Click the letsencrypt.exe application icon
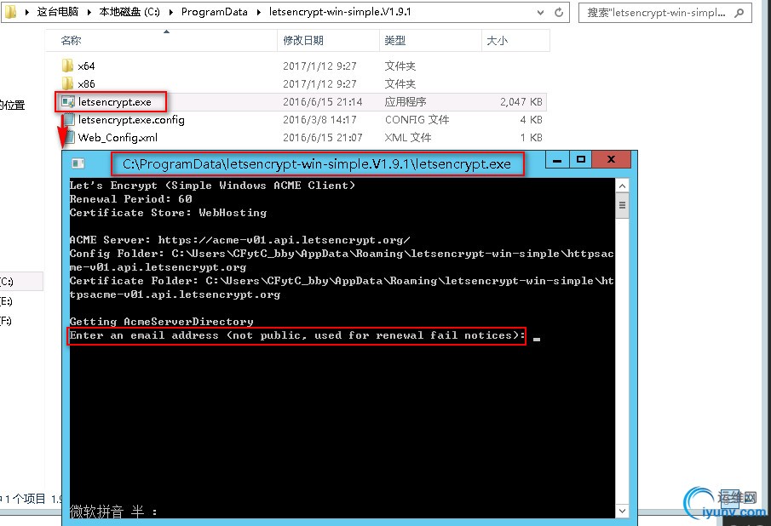 pos(68,101)
